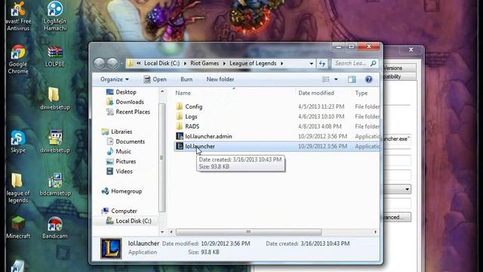Click the League logo in details pane
Screen dimensions: 483x272
coord(111,249)
